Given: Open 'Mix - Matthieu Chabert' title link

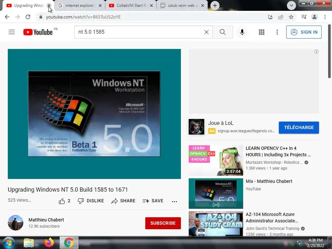Looking at the screenshot, I should click(x=269, y=181).
